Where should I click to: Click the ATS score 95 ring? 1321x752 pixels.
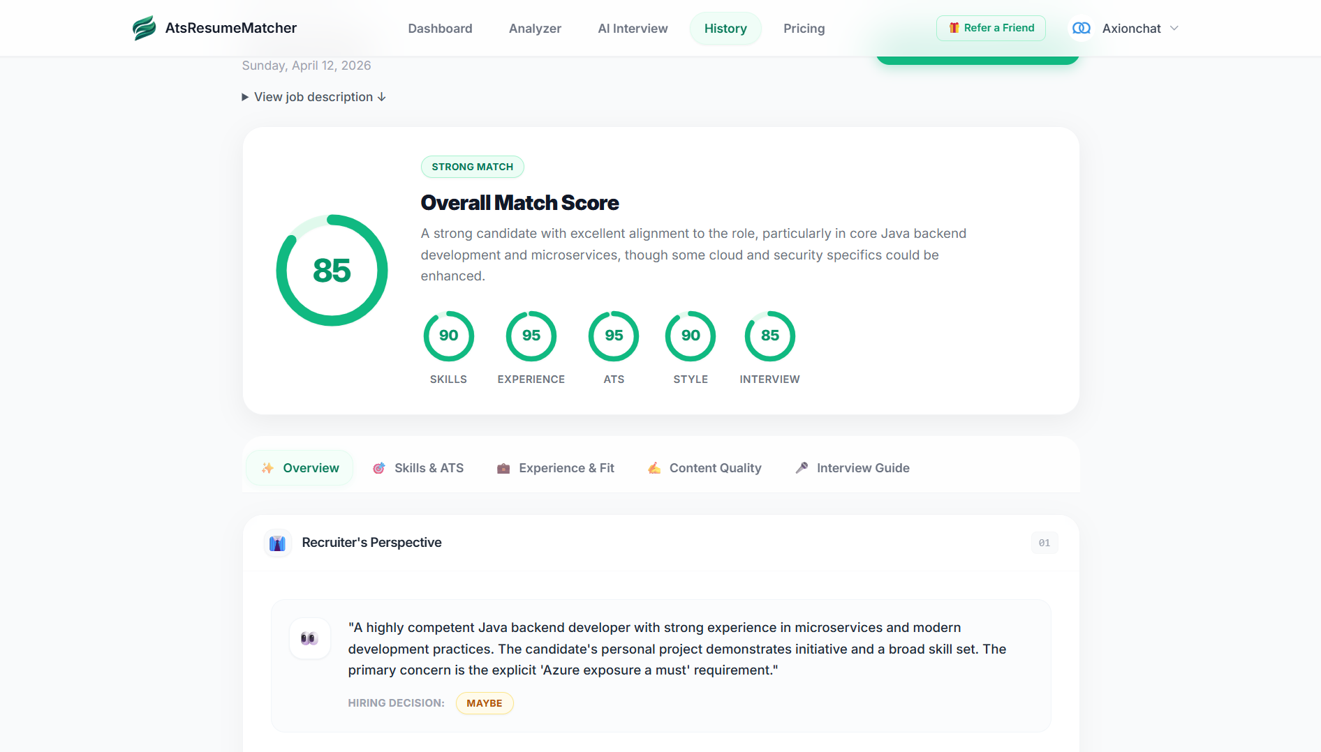(x=614, y=336)
